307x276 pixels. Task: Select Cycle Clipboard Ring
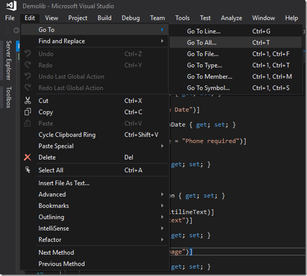tap(95, 135)
